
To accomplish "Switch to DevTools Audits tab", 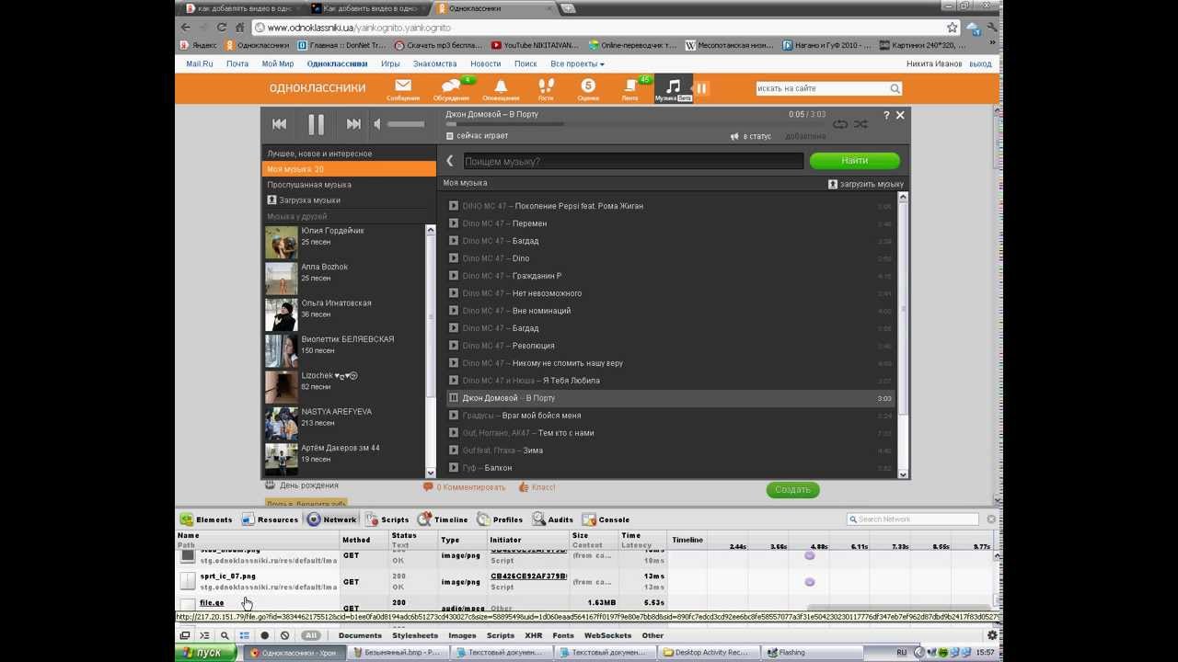I will coord(554,519).
